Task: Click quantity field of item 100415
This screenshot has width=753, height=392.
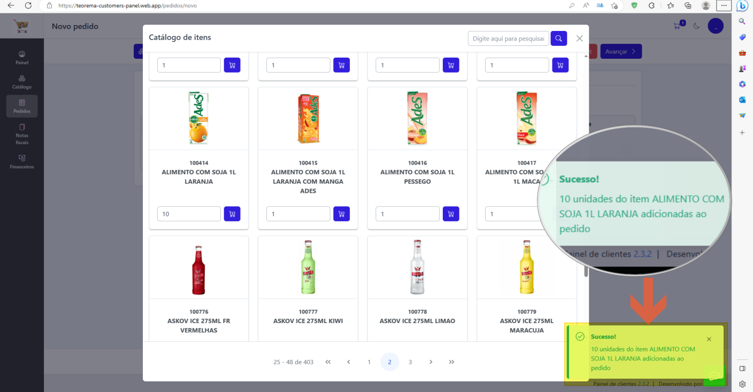Action: click(298, 214)
